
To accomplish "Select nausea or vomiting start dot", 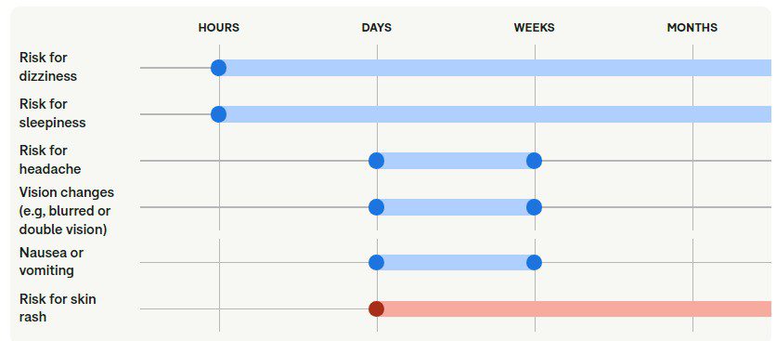I will (377, 262).
